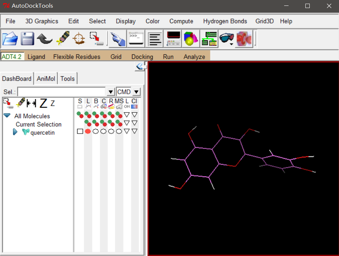
Task: Select the quercetin molecule name
Action: pyautogui.click(x=42, y=133)
